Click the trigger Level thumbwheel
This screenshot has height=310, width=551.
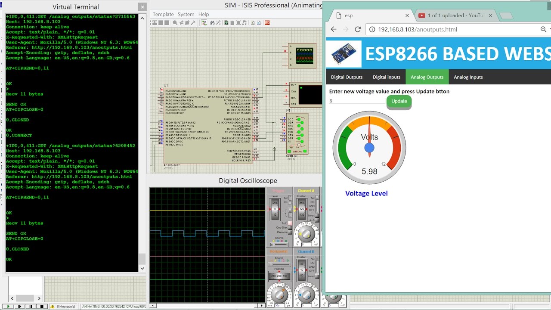(275, 209)
